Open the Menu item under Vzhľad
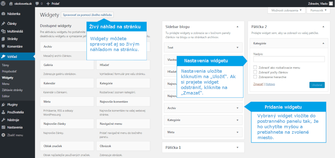 (6, 84)
